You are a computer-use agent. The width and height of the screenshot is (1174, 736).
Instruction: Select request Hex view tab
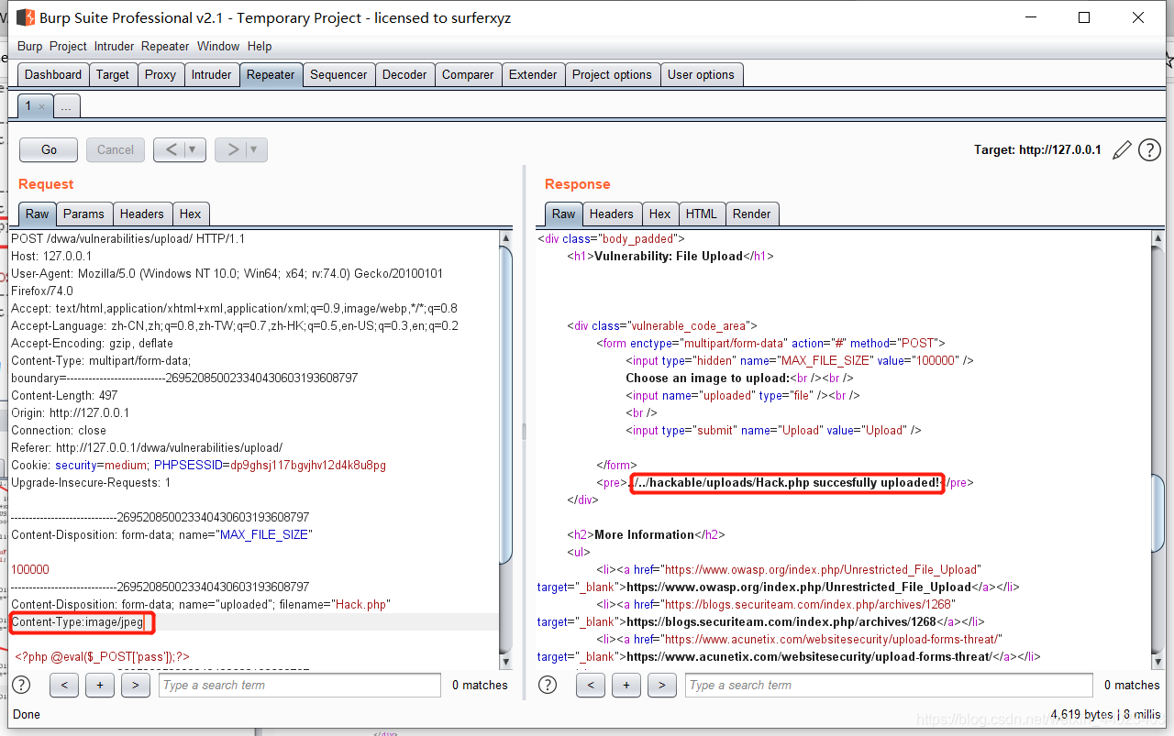point(191,214)
